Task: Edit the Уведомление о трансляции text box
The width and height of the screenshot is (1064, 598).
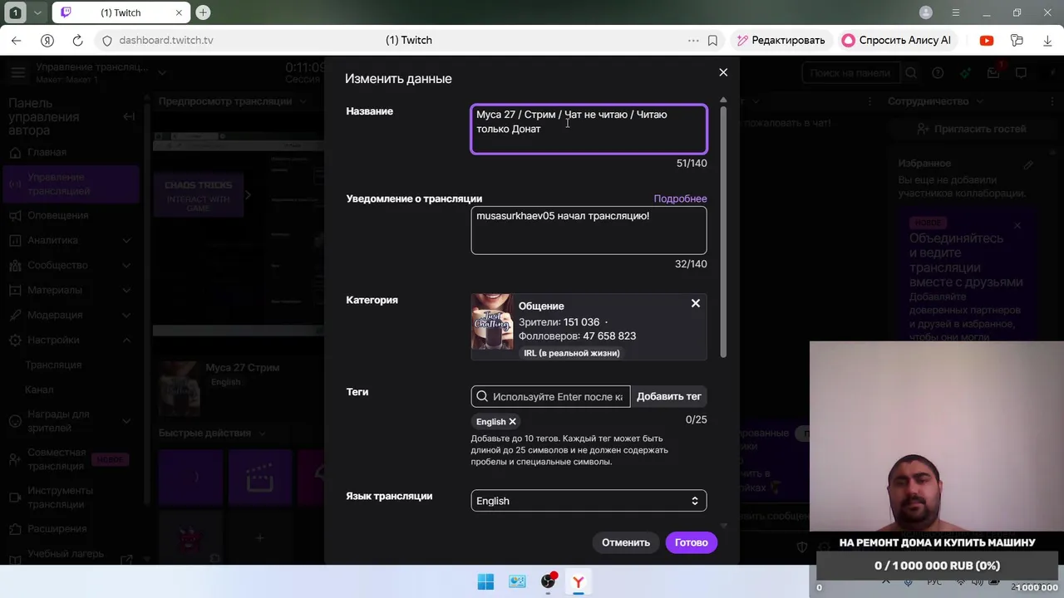Action: coord(589,230)
